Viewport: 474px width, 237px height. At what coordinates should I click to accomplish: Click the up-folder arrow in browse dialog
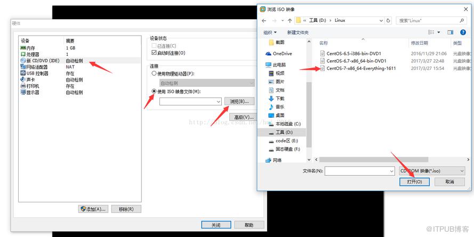[x=290, y=21]
